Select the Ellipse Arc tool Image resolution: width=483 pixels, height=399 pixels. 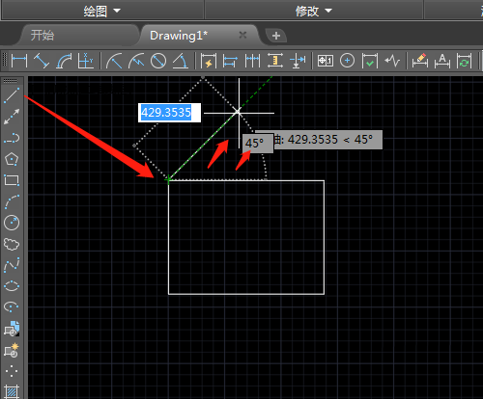click(12, 307)
